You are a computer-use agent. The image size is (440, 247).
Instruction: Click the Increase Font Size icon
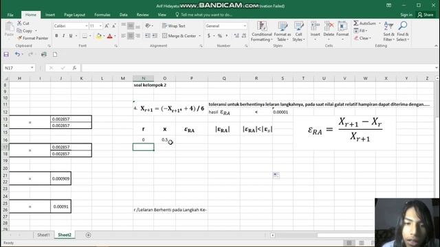pos(107,26)
